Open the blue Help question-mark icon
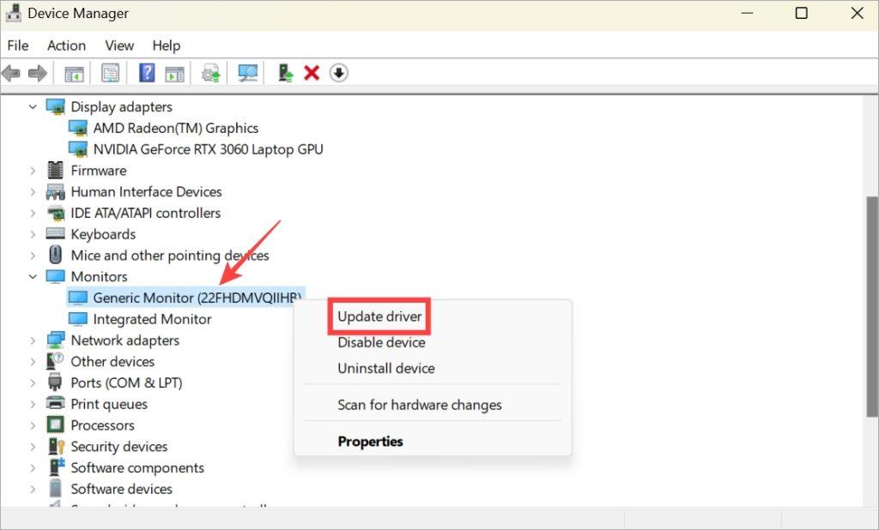This screenshot has height=530, width=879. click(146, 73)
